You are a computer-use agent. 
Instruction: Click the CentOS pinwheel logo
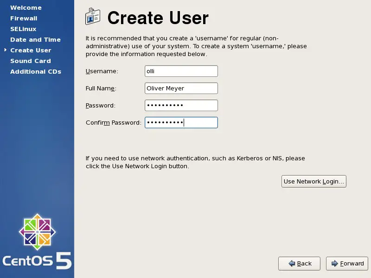pyautogui.click(x=37, y=232)
